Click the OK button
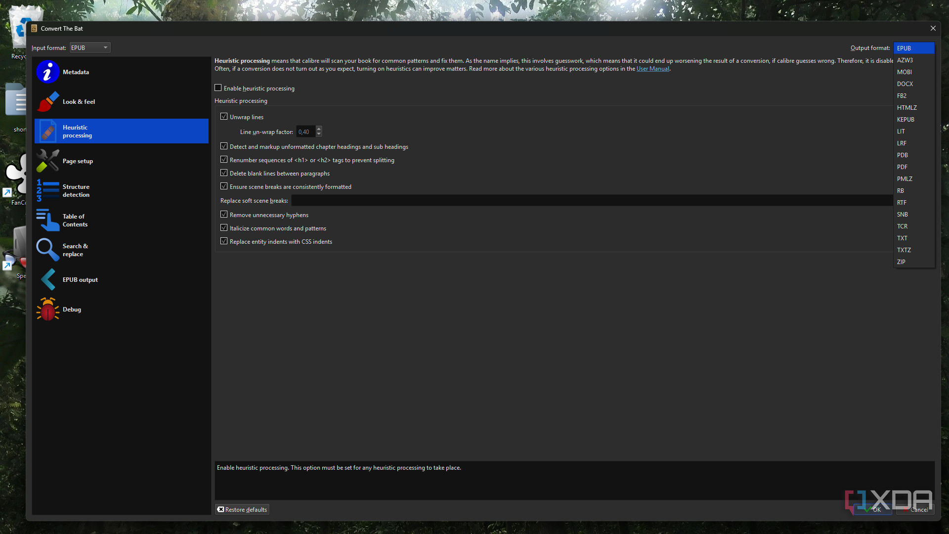949x534 pixels. click(872, 509)
